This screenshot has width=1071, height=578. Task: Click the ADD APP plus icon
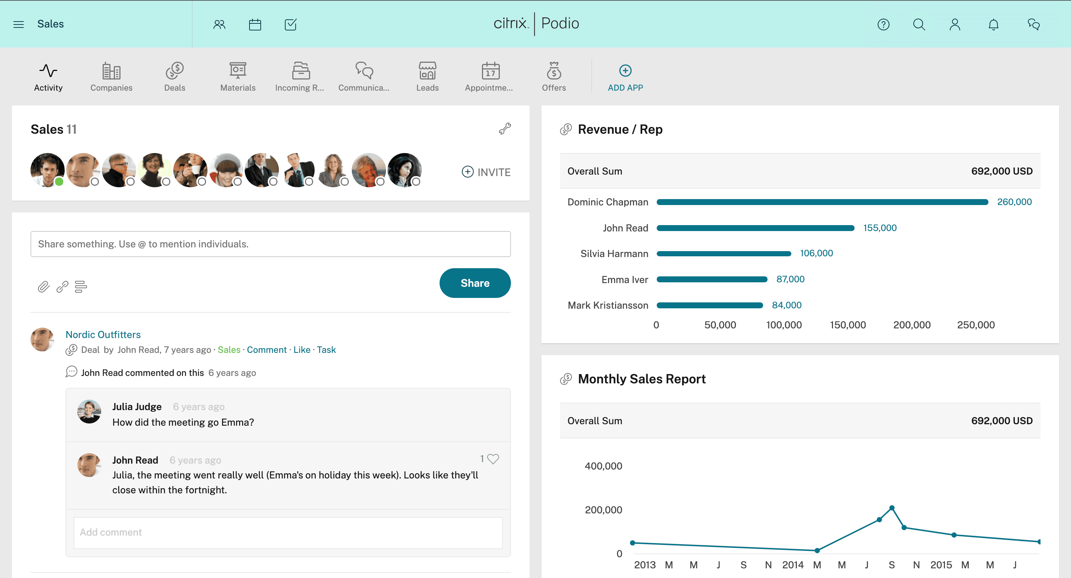click(x=625, y=71)
